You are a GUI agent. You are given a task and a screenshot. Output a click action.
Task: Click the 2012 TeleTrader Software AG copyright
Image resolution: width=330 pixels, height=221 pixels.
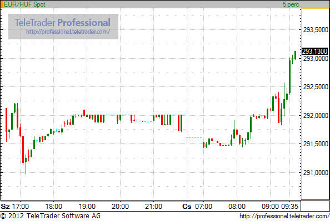pos(51,216)
